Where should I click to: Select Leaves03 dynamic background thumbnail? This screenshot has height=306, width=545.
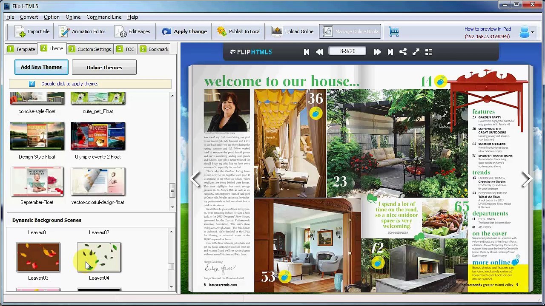pos(38,257)
